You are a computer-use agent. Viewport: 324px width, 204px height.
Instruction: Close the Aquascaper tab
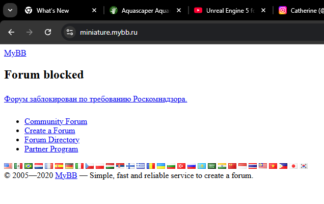(179, 10)
